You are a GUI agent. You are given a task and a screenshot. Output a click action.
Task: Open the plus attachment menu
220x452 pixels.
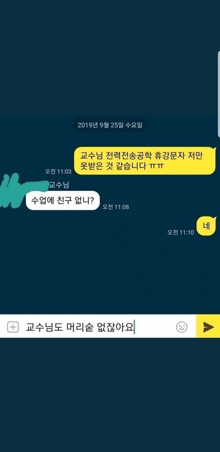(13, 327)
